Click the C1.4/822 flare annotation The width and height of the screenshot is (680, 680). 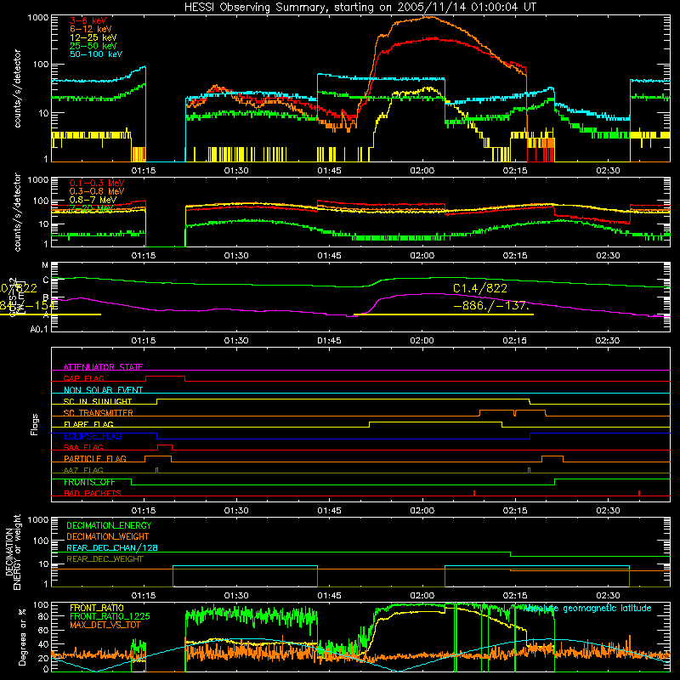[x=480, y=288]
